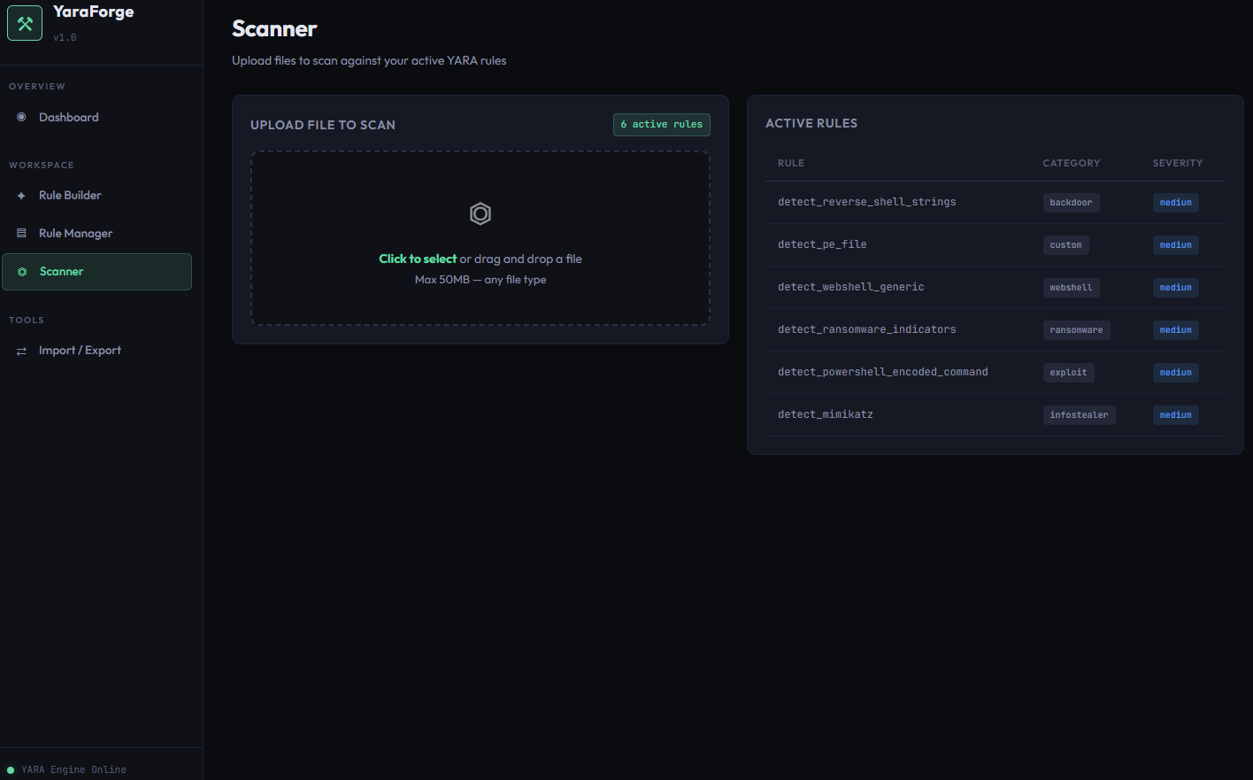
Task: Click the webshell category badge
Action: [1071, 287]
